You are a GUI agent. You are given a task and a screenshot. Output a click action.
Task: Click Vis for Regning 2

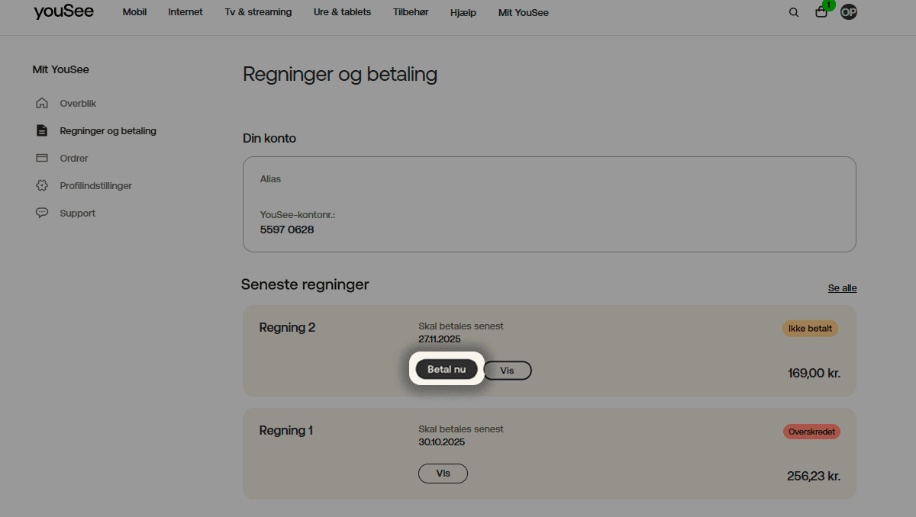coord(507,370)
